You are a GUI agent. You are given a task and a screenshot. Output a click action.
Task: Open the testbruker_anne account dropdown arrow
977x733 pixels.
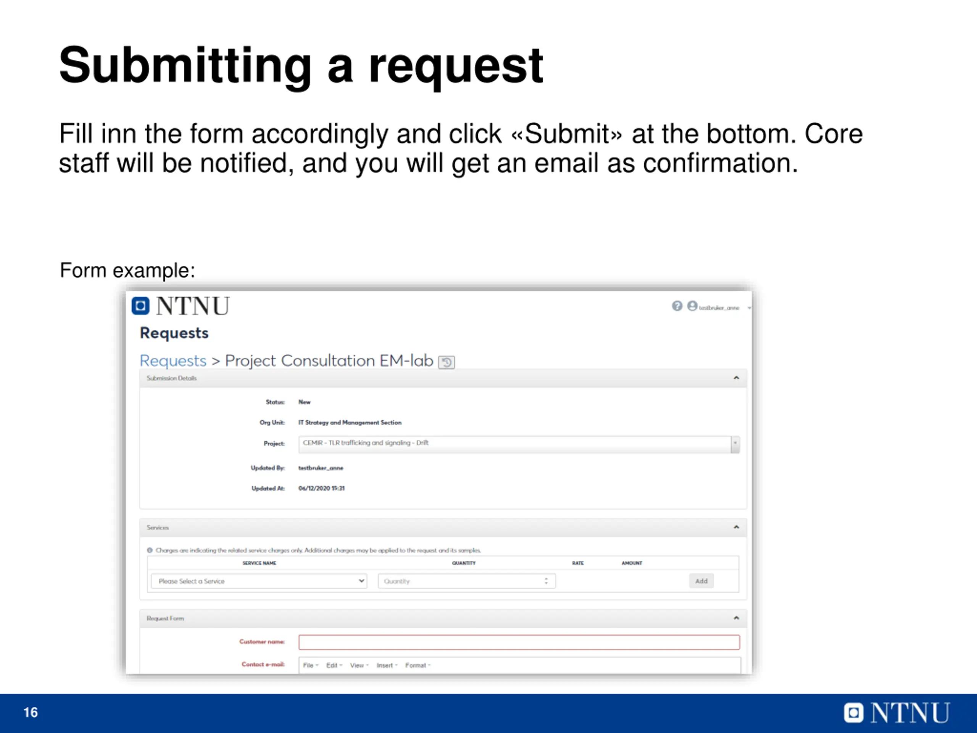click(749, 308)
